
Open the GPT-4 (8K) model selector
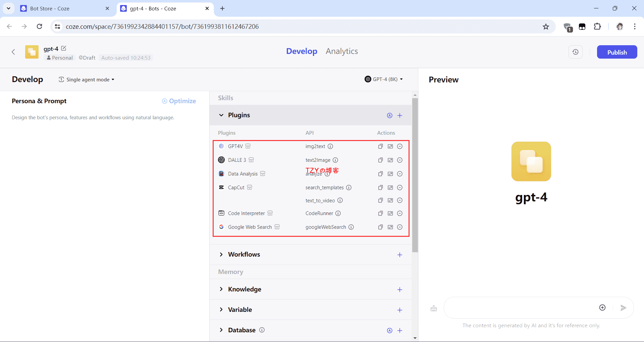(384, 79)
